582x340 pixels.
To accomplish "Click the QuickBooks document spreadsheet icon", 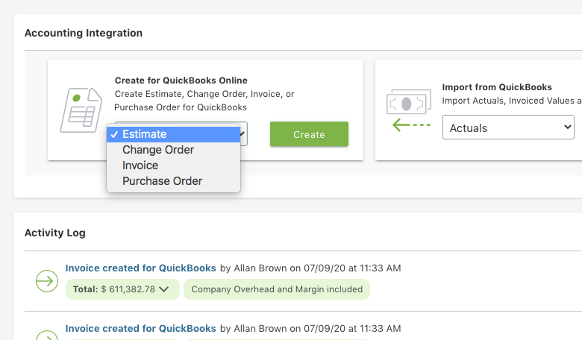I will [81, 110].
